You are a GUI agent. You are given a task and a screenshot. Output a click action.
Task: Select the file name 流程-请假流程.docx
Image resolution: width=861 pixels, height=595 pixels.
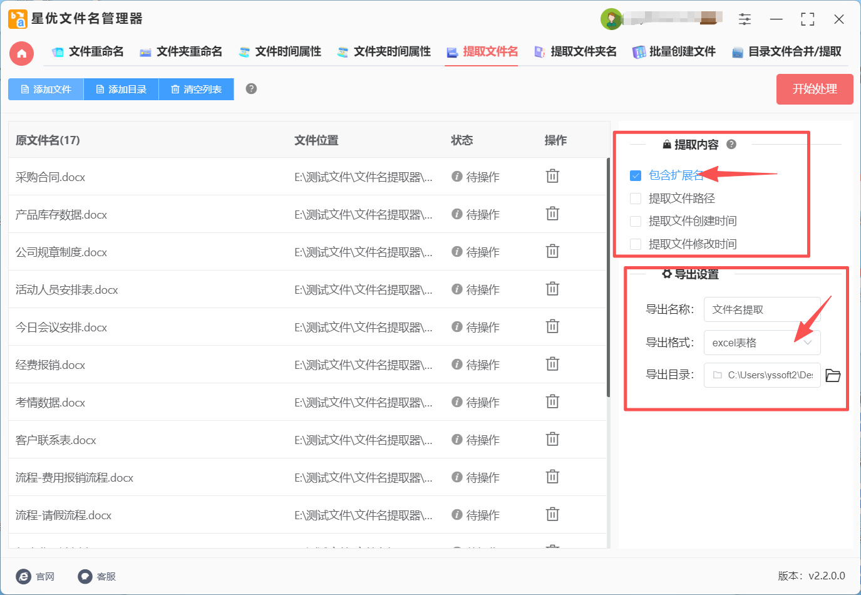click(x=63, y=515)
